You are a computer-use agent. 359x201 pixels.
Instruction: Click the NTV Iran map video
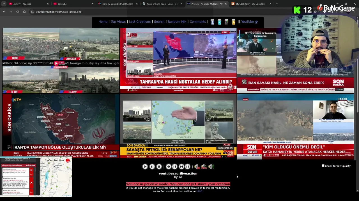coord(61,126)
